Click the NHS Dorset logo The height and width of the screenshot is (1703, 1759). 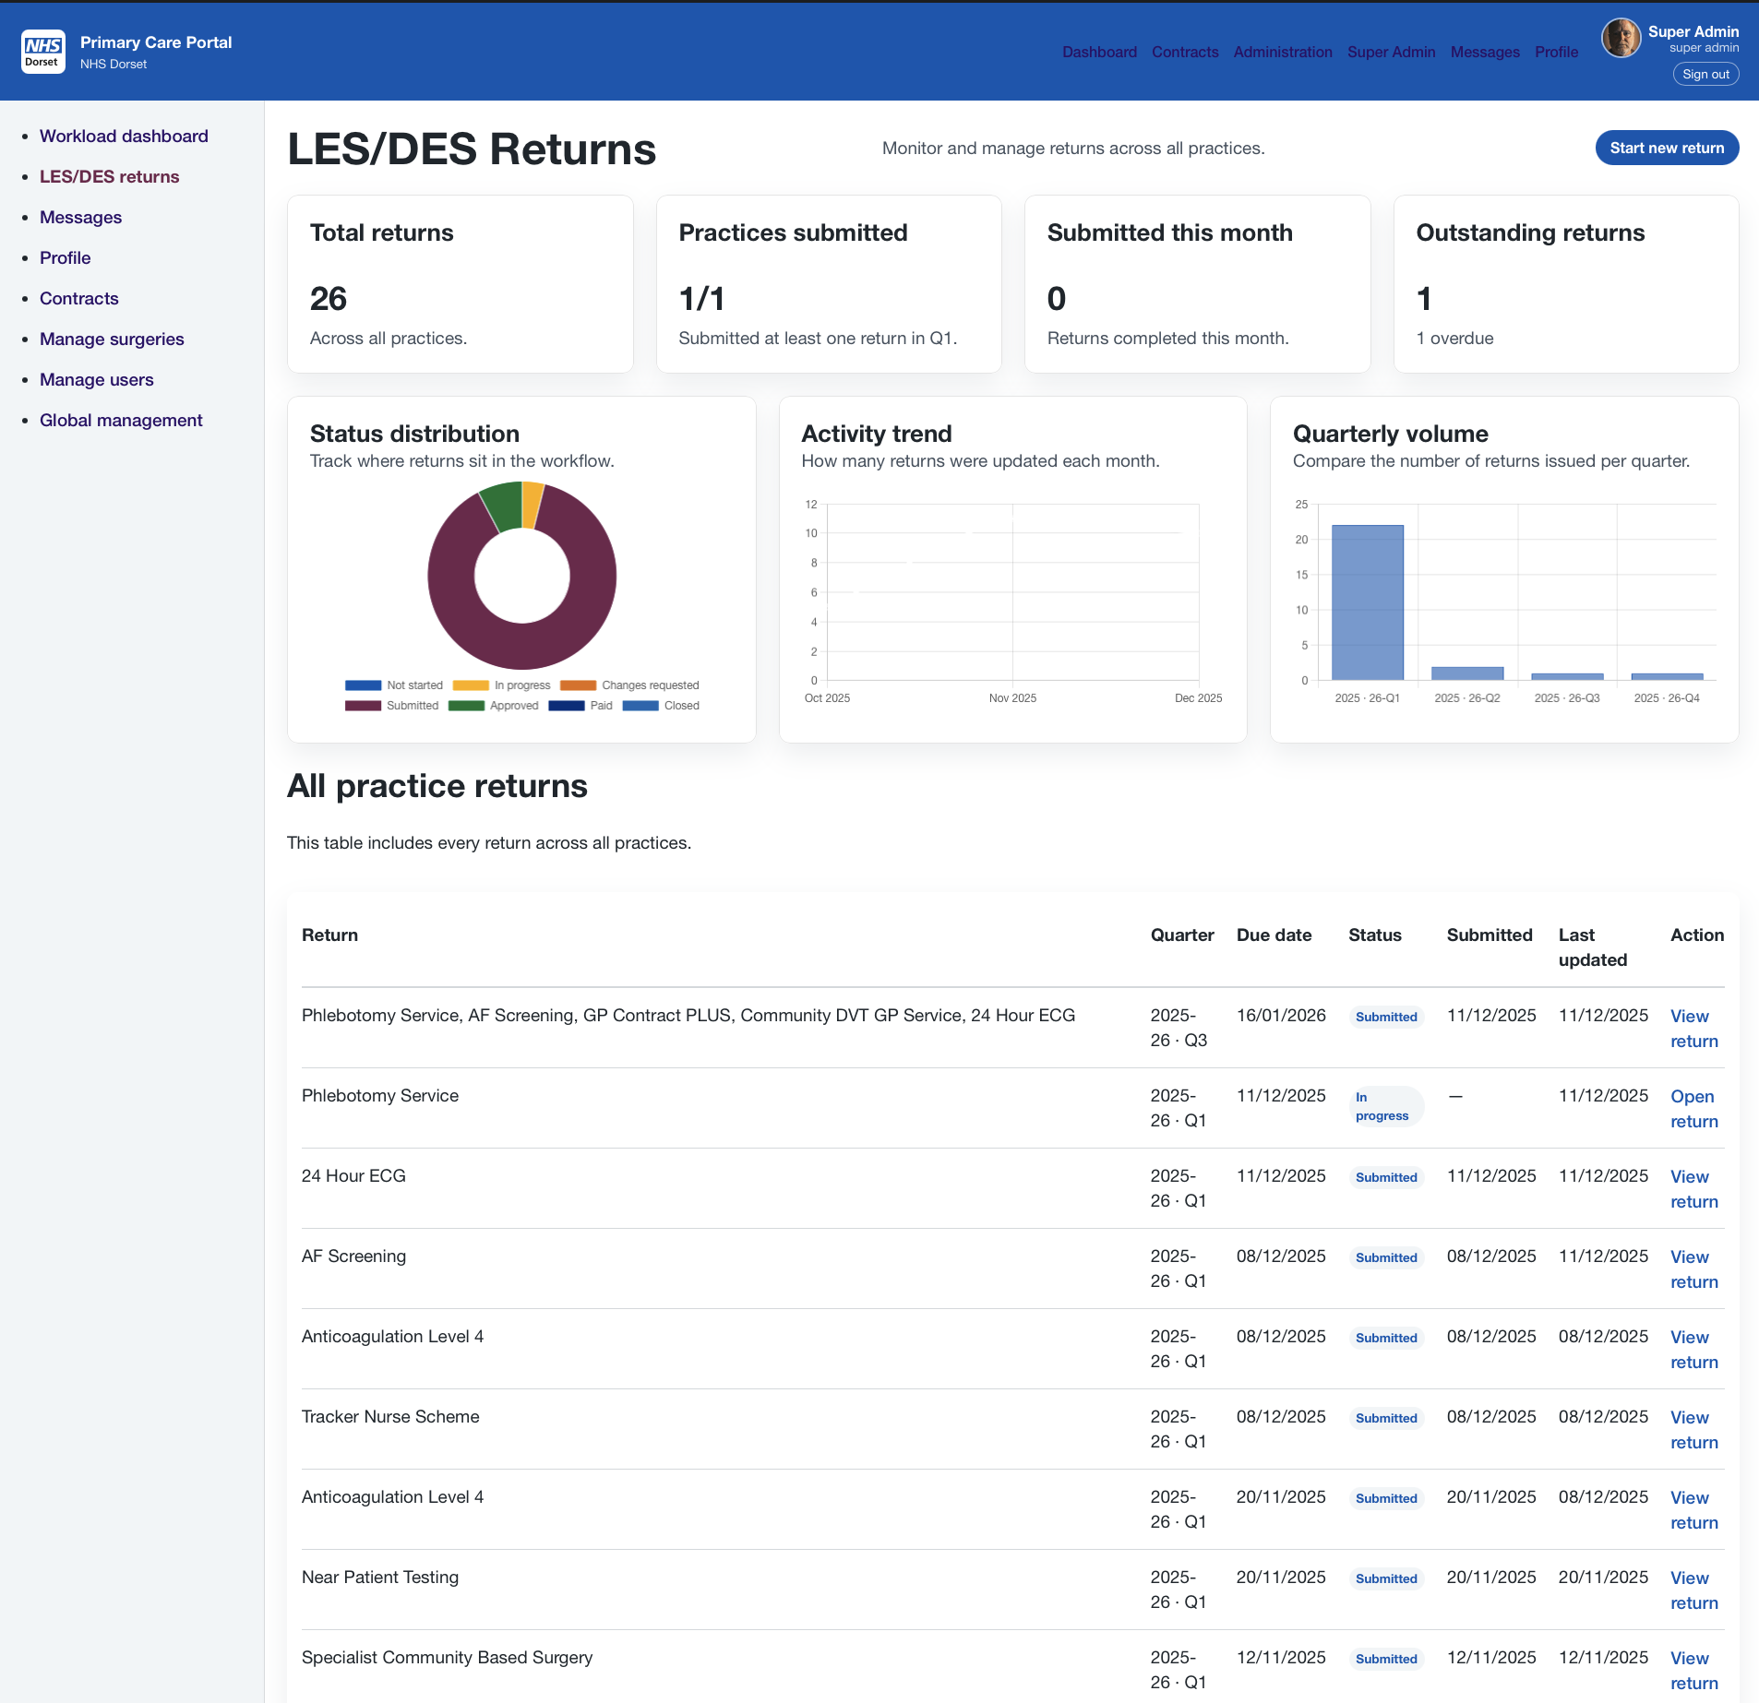point(42,52)
